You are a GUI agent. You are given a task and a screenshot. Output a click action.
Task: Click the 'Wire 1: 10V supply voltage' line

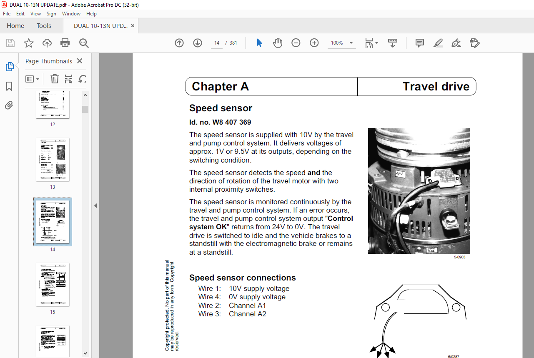(244, 288)
